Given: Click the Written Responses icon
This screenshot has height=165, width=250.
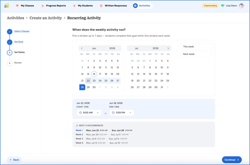Looking at the screenshot, I should [x=101, y=6].
